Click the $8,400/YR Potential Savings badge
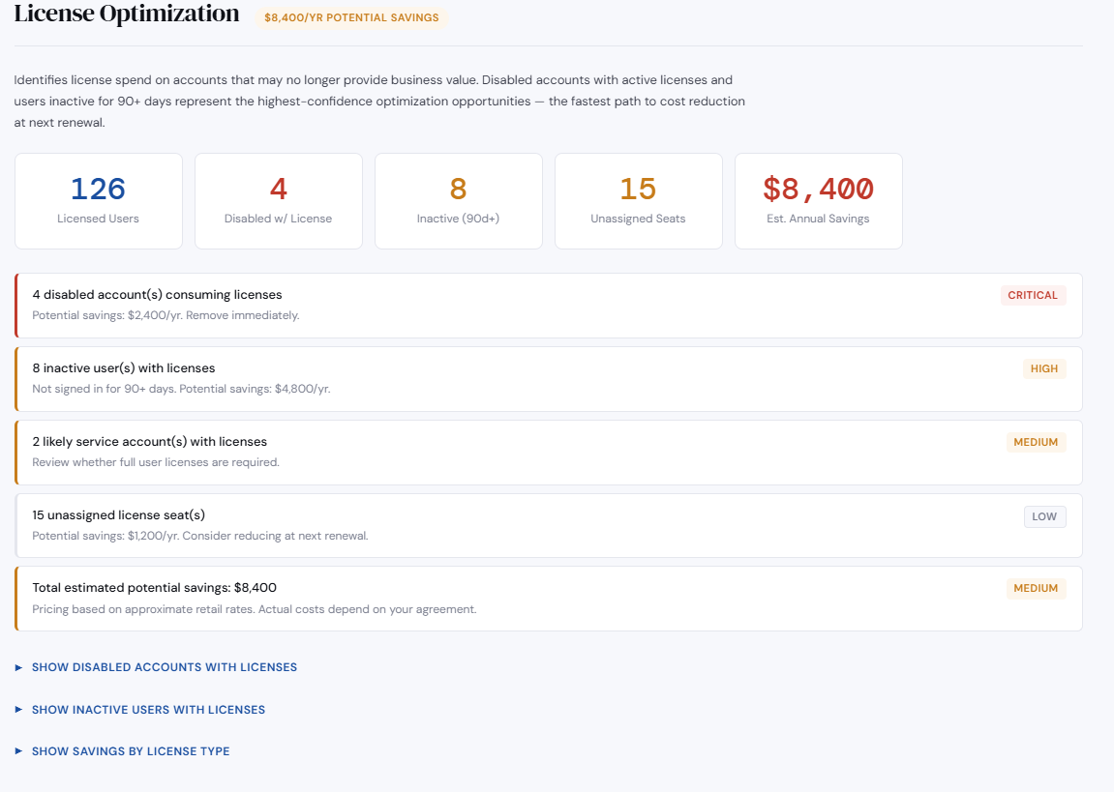The height and width of the screenshot is (792, 1114). pos(350,17)
